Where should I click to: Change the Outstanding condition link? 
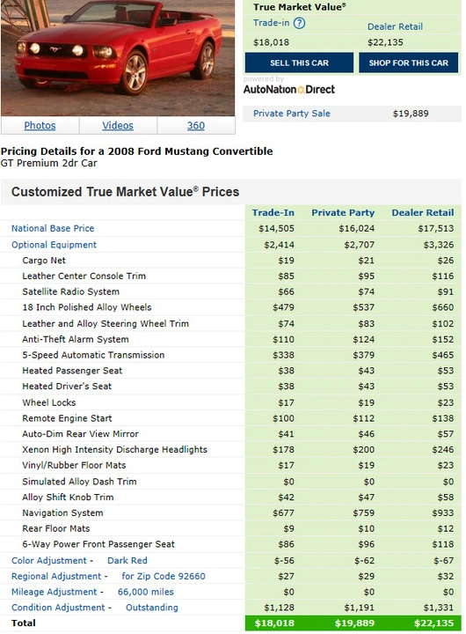point(152,608)
